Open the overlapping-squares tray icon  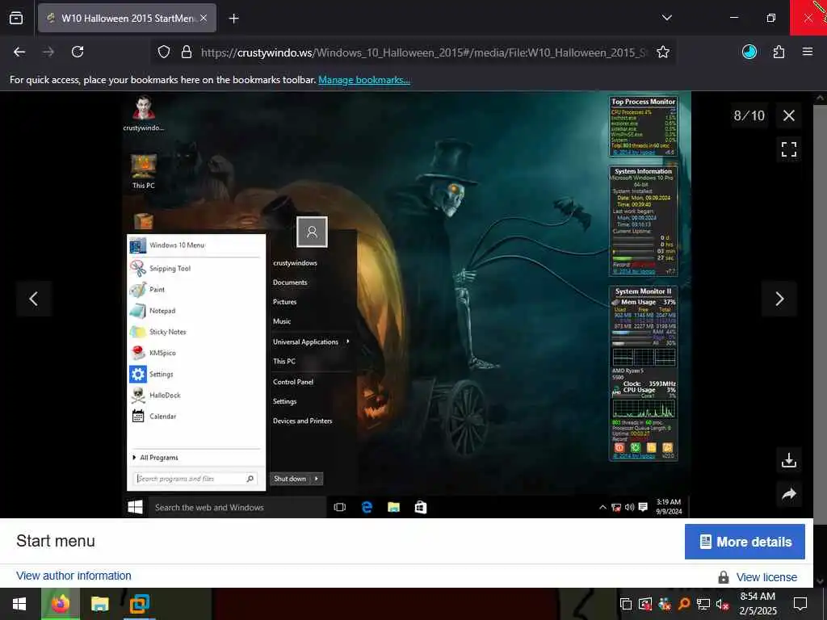pos(626,604)
